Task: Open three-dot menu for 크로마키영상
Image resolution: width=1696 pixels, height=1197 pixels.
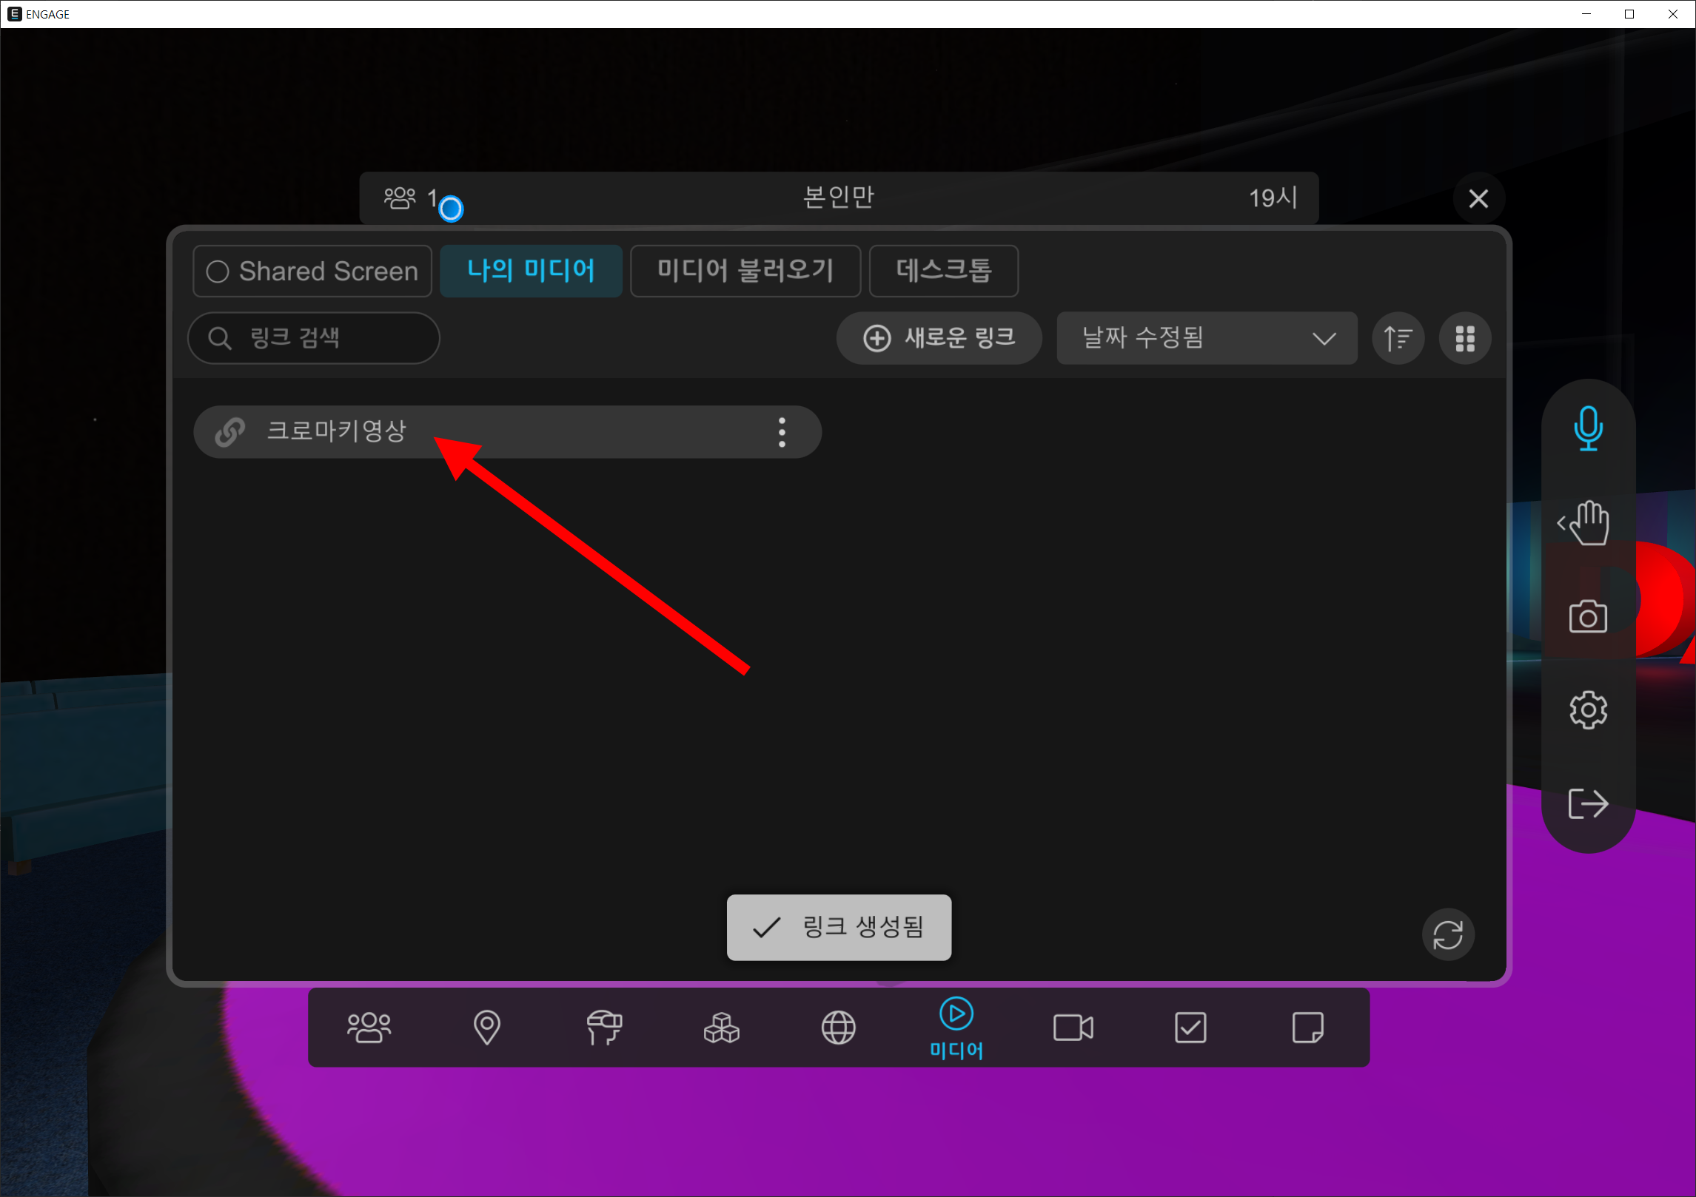Action: [x=782, y=432]
